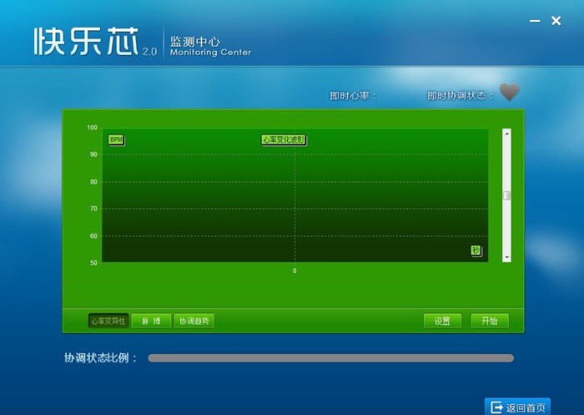584x415 pixels.
Task: Click the 即时心率 heart rate readout
Action: [353, 96]
